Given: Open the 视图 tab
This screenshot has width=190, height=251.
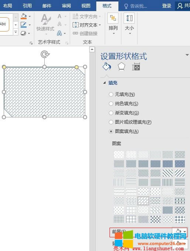Looking at the screenshot, I should coord(86,6).
